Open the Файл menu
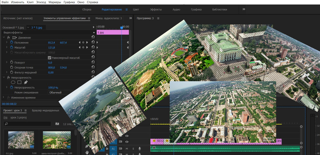This screenshot has width=320, height=155. [5, 2]
